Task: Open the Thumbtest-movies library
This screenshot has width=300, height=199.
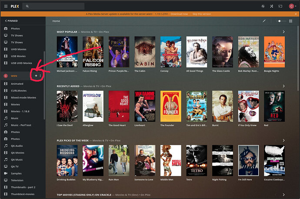Action: pyautogui.click(x=22, y=194)
